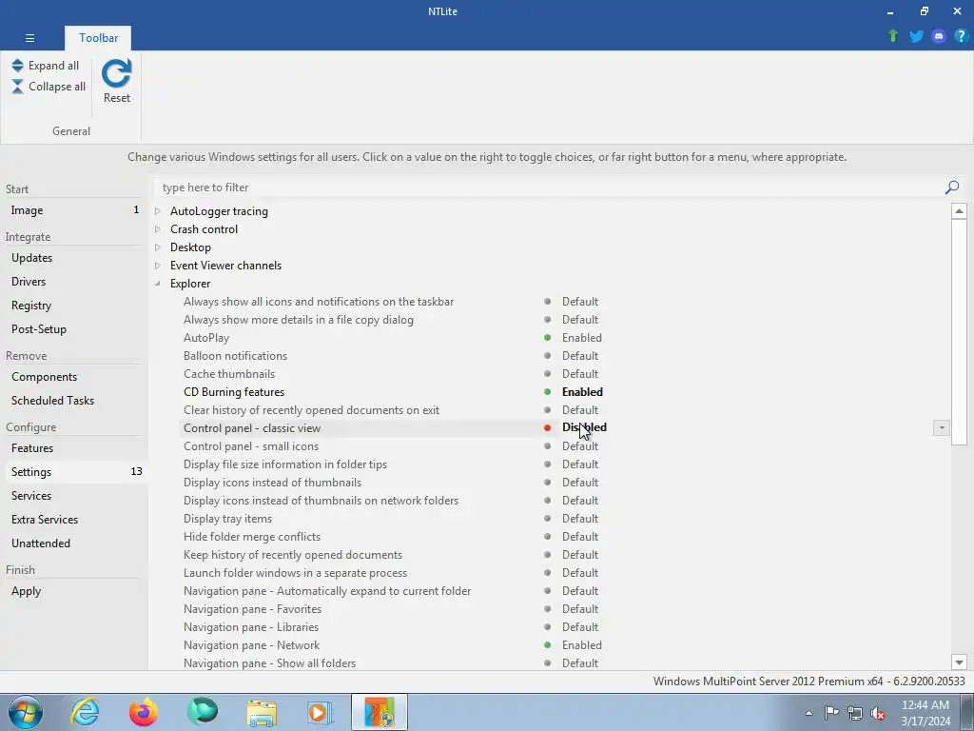Toggle Cache thumbnails Default value
Viewport: 974px width, 731px height.
[x=579, y=373]
